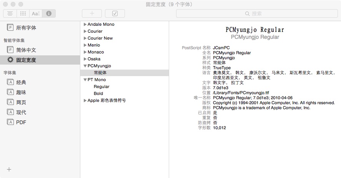Select the Apple 彩色表情符号 family name

coord(106,100)
